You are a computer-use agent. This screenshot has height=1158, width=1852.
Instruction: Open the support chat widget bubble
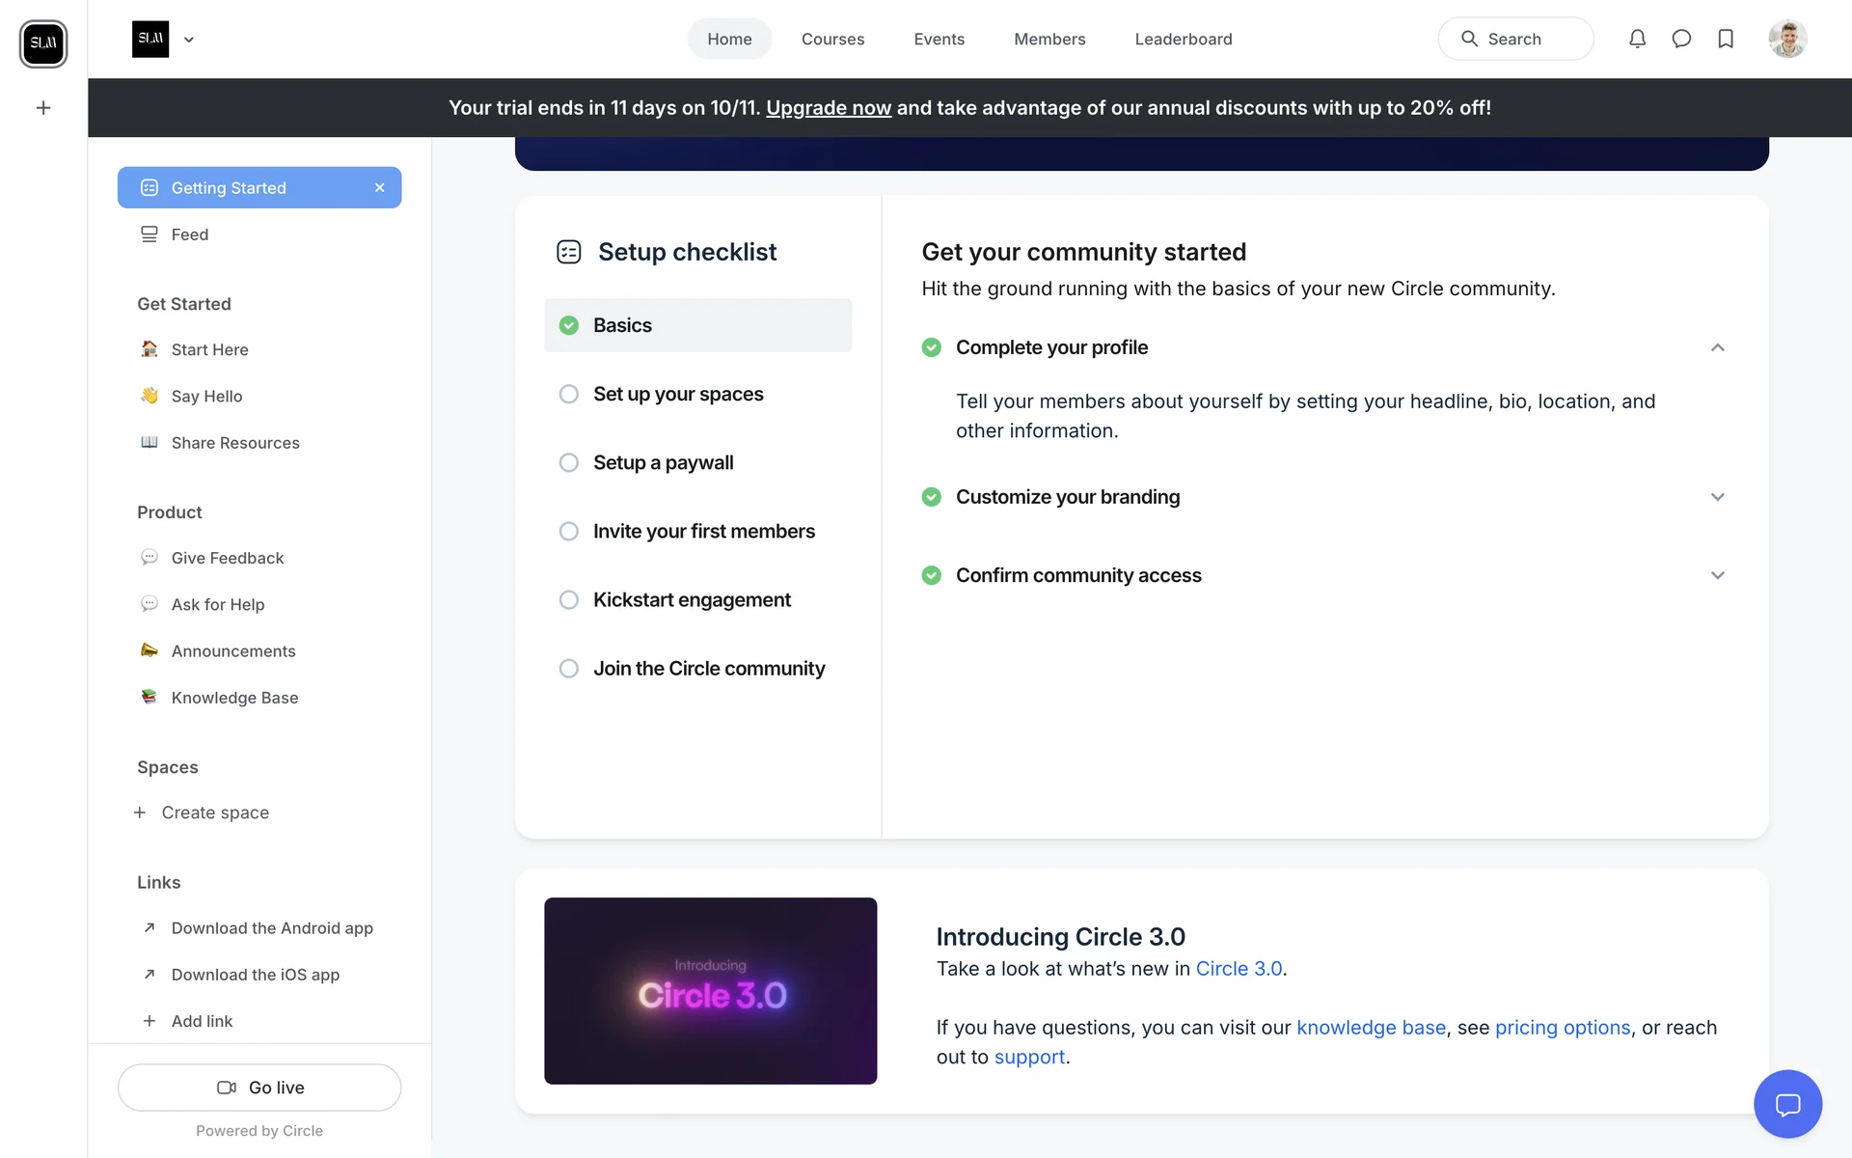[1787, 1104]
